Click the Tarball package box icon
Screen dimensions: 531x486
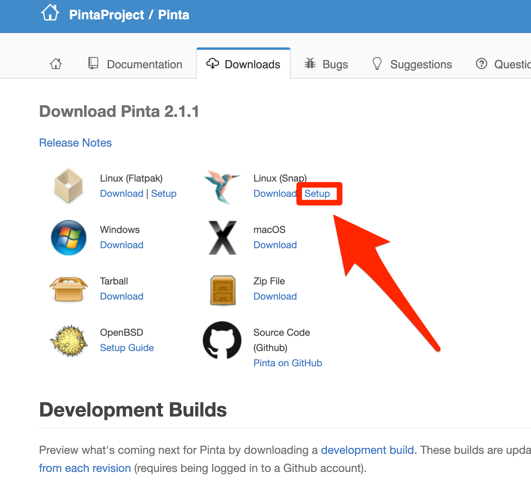tap(69, 289)
